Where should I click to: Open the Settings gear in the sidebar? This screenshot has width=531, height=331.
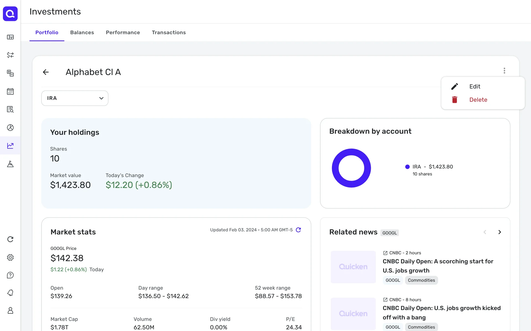click(x=10, y=257)
